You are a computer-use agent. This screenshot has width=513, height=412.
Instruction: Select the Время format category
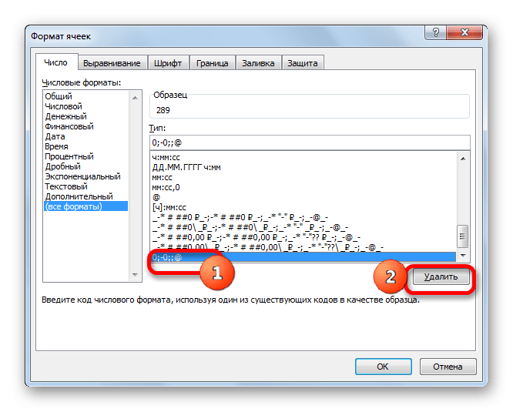[x=85, y=146]
